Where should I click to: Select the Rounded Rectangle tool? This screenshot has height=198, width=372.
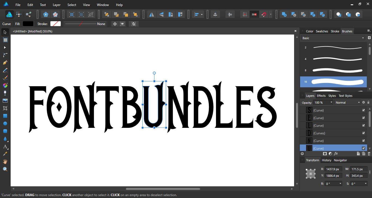(x=5, y=131)
